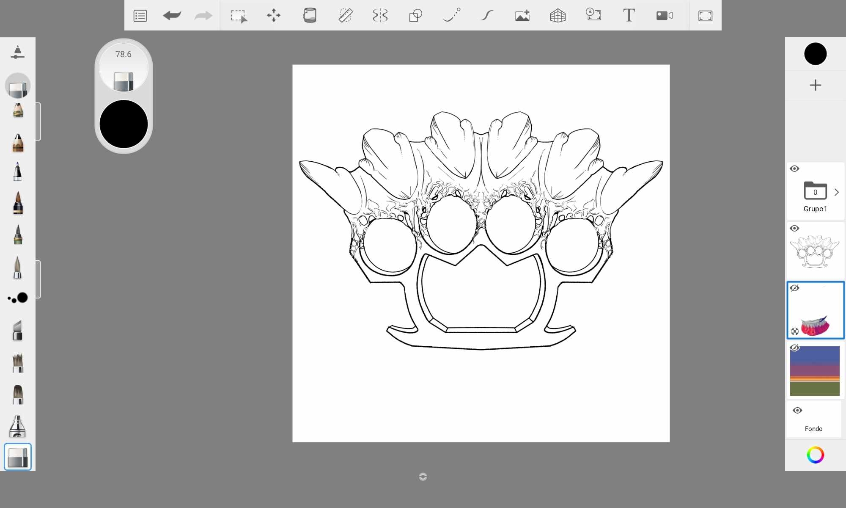Enable the Symmetry tool

pos(380,16)
